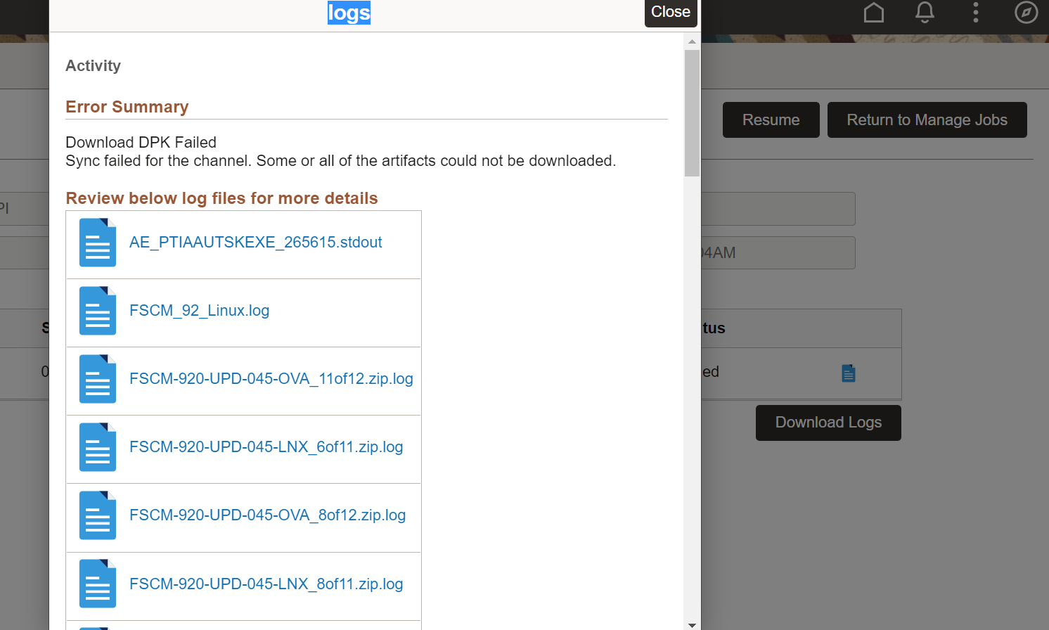The height and width of the screenshot is (630, 1049).
Task: Open FSCM-920-UPD-045-OVA_11of12.zip.log link
Action: (x=271, y=379)
